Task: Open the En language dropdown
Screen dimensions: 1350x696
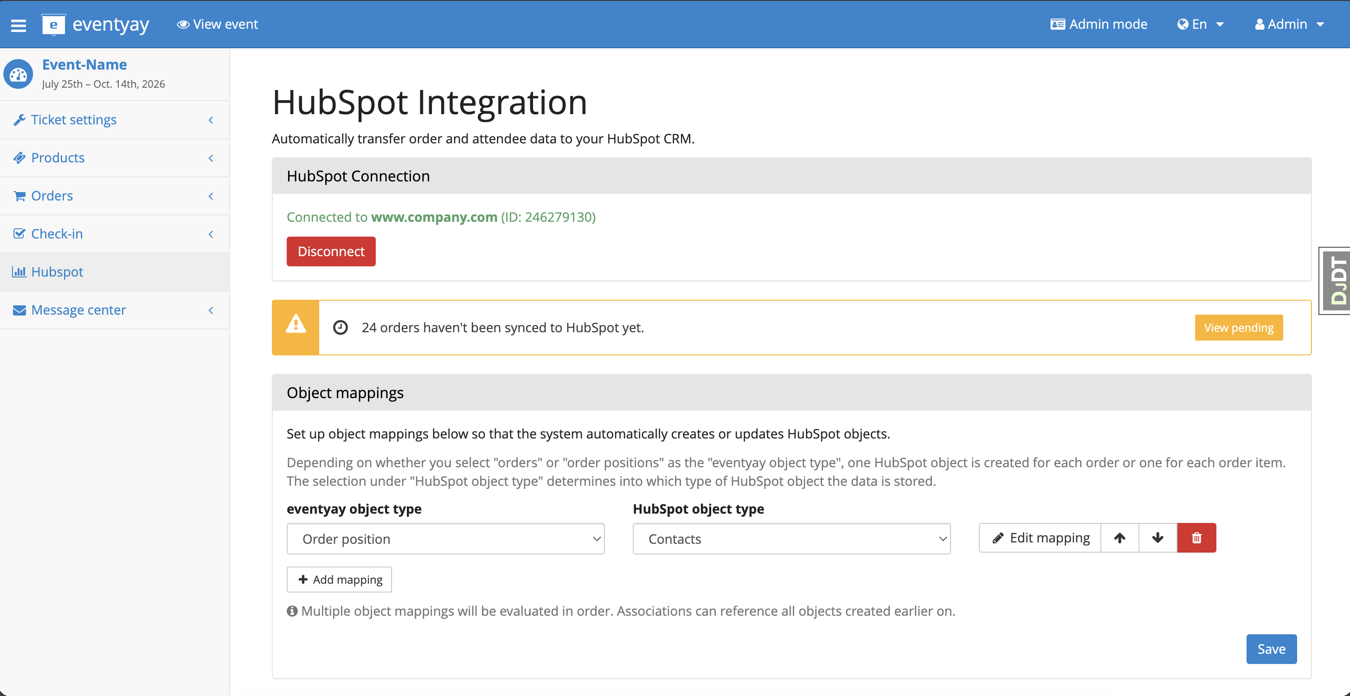Action: click(x=1200, y=25)
